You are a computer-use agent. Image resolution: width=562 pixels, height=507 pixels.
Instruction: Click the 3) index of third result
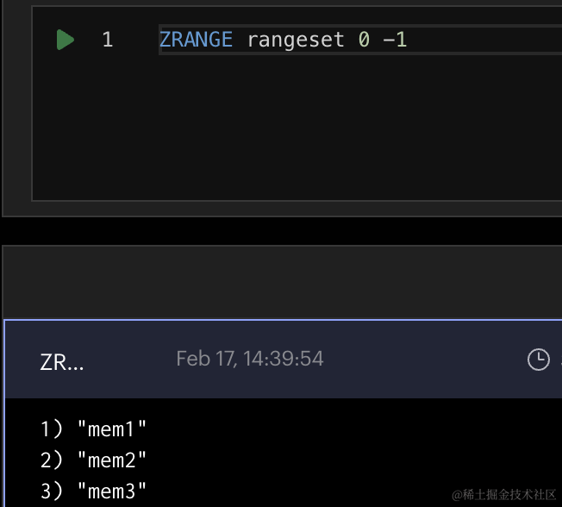click(x=51, y=491)
